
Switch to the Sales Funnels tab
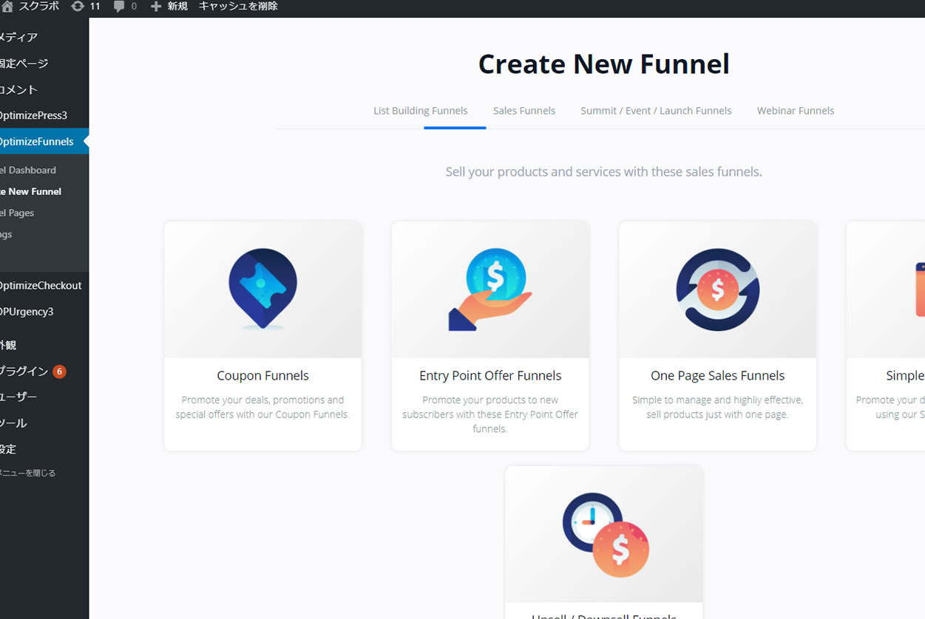pyautogui.click(x=524, y=111)
